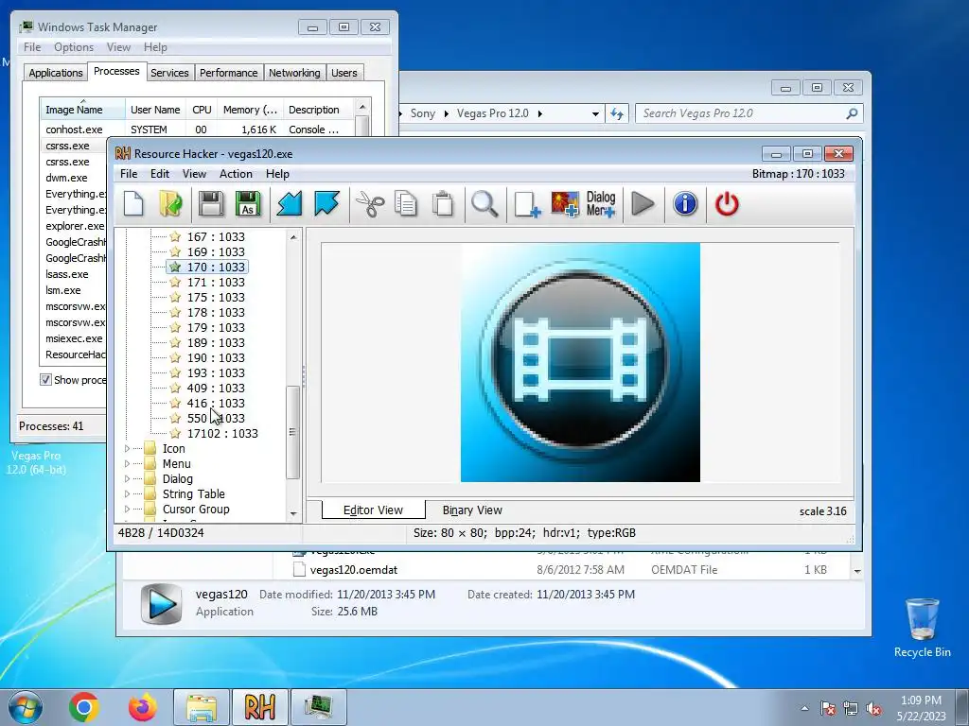Select lsass.exe in the process list
This screenshot has width=969, height=726.
point(67,274)
